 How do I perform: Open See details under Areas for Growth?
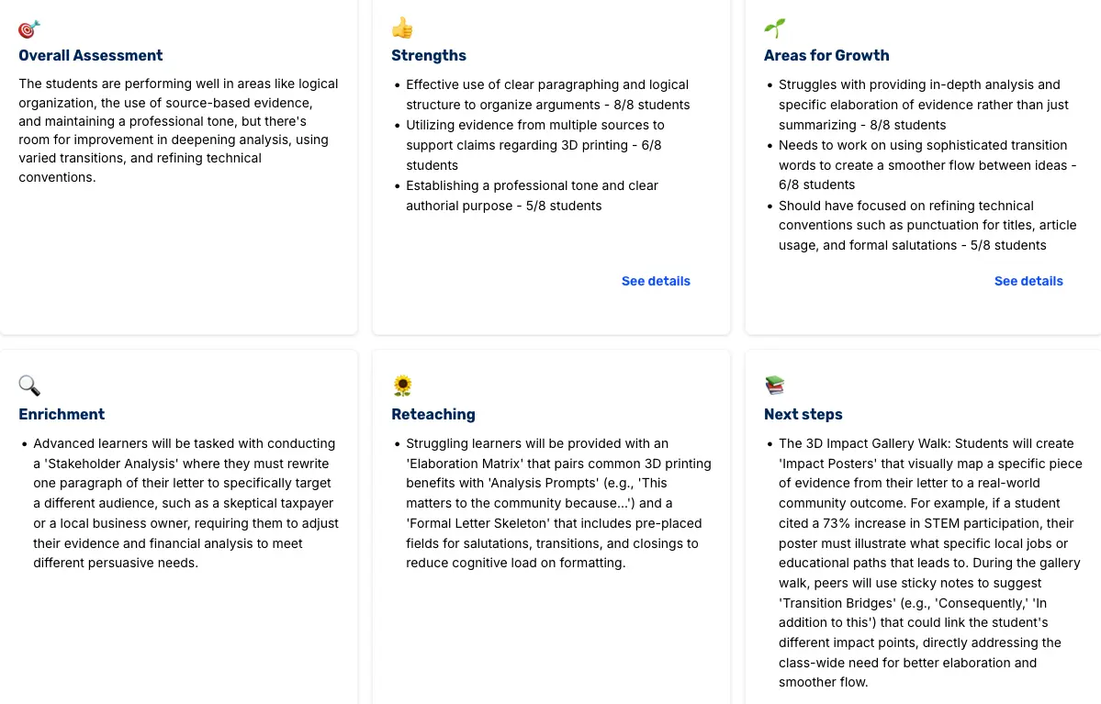1028,281
